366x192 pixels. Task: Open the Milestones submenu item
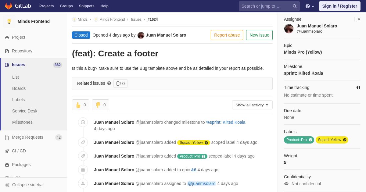point(22,122)
